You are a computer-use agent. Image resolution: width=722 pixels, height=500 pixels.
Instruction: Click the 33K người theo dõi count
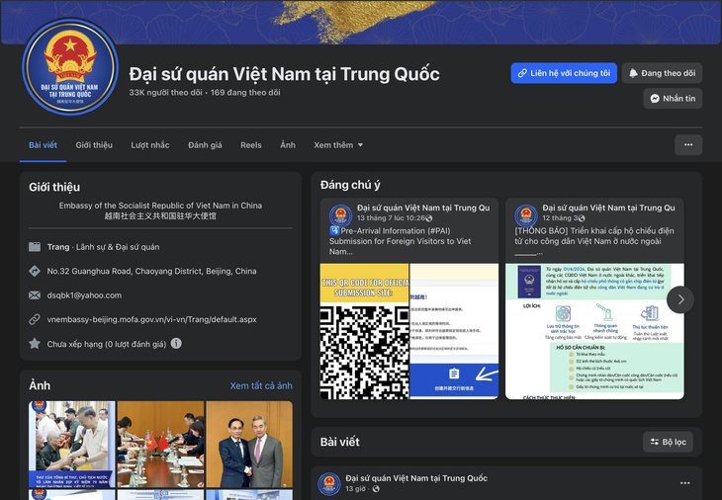tap(165, 93)
